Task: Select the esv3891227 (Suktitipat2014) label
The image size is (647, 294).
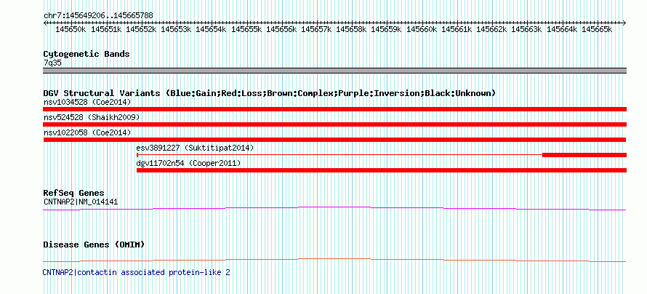Action: [195, 148]
